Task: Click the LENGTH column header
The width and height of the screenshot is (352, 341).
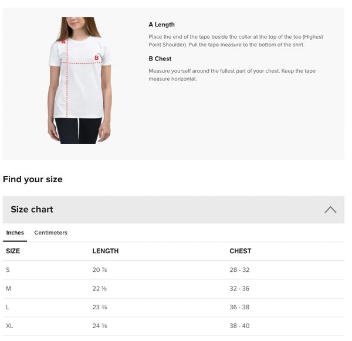Action: [106, 251]
